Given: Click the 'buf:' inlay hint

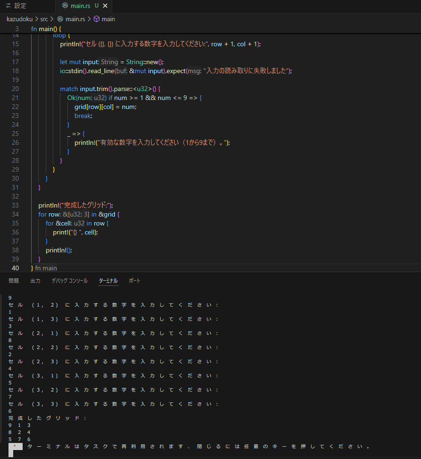Looking at the screenshot, I should click(x=122, y=71).
